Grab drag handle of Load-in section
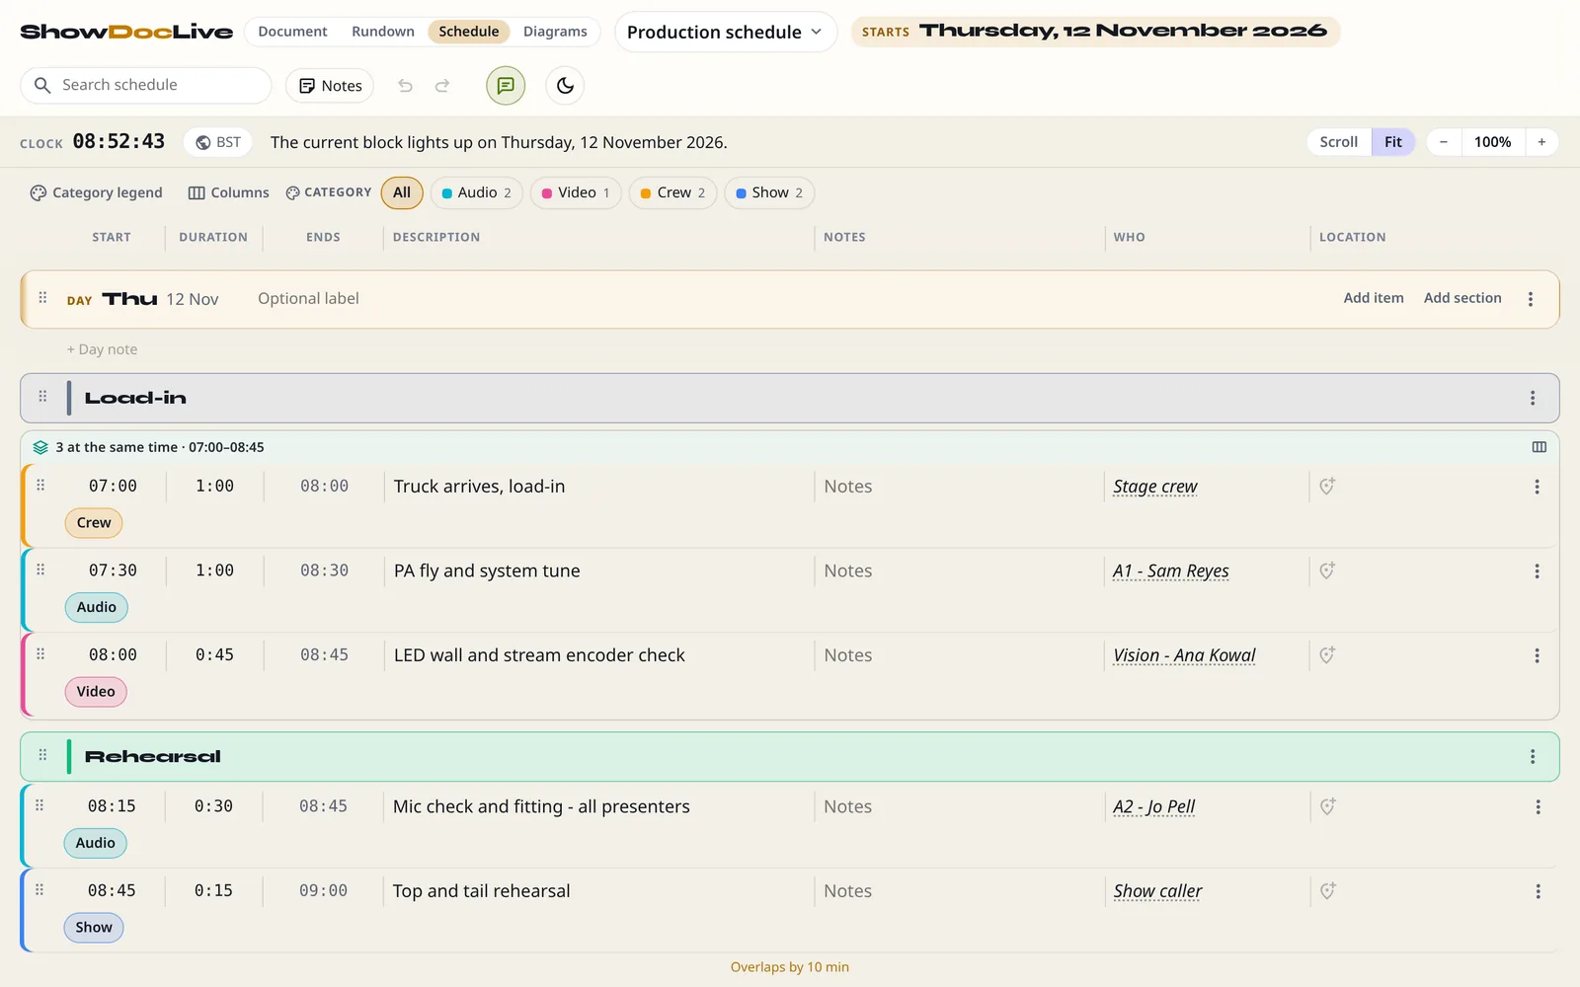Screen dimensions: 1580x987 (x=42, y=397)
